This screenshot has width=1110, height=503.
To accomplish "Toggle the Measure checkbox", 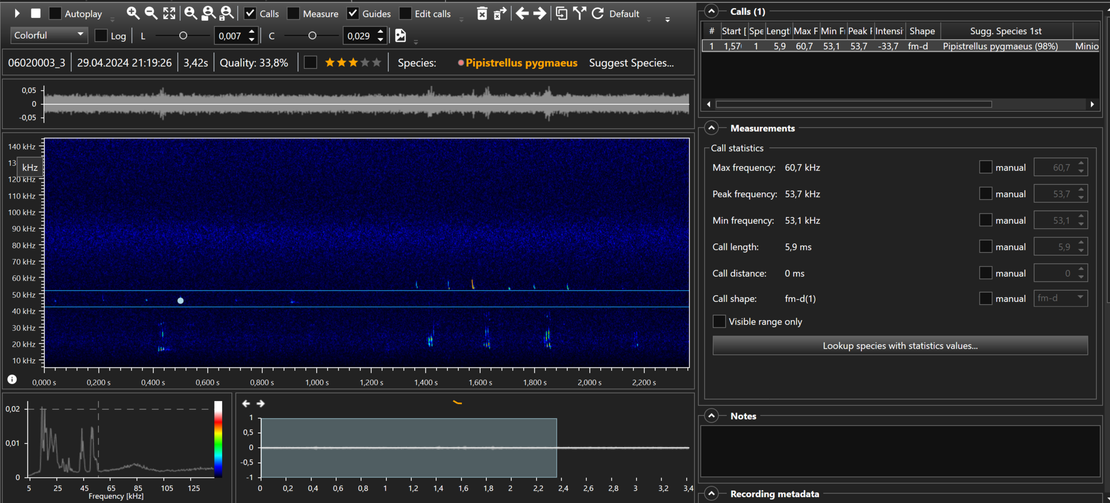I will coord(293,14).
